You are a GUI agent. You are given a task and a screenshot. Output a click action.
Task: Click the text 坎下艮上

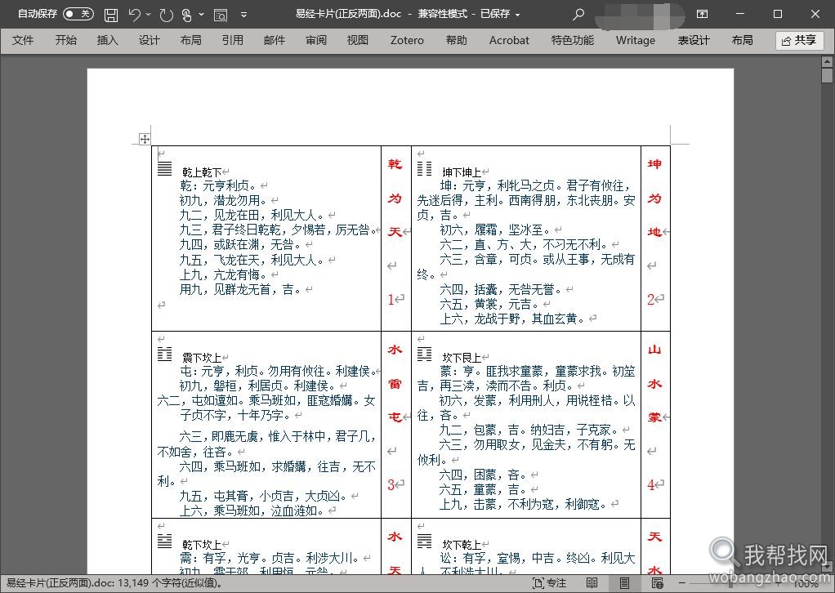462,358
